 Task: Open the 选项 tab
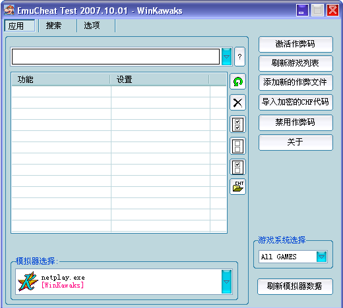tap(92, 26)
